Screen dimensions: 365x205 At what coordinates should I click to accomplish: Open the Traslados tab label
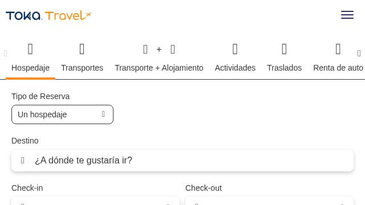pyautogui.click(x=284, y=68)
